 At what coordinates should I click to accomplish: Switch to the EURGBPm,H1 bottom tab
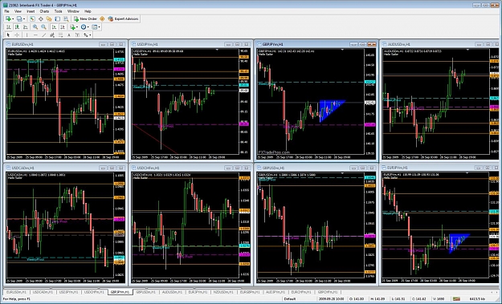250,292
